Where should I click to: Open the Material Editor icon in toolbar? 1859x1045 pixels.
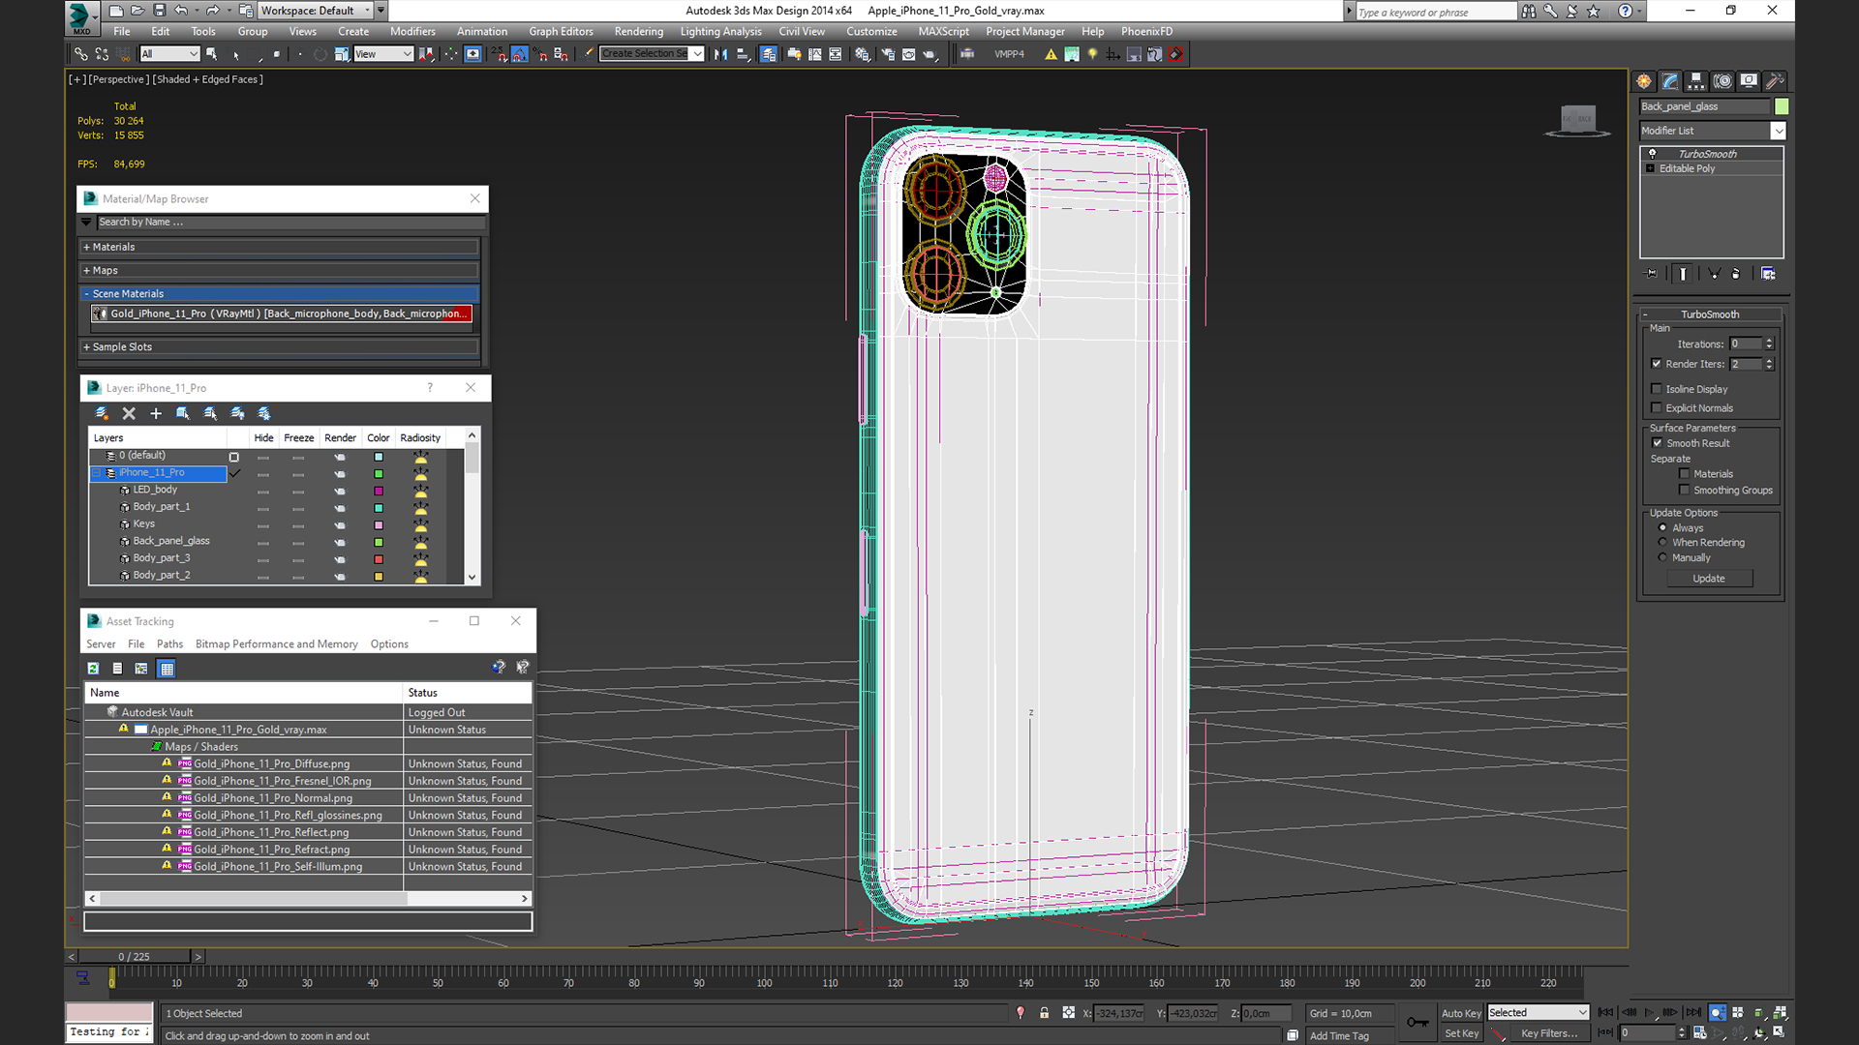(x=862, y=54)
